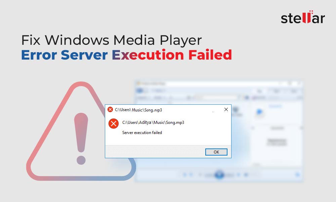Click blurred app icon in media player title bar

coord(138,83)
